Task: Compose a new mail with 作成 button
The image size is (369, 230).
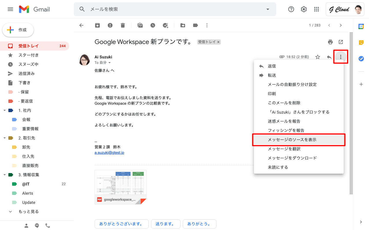Action: [18, 30]
